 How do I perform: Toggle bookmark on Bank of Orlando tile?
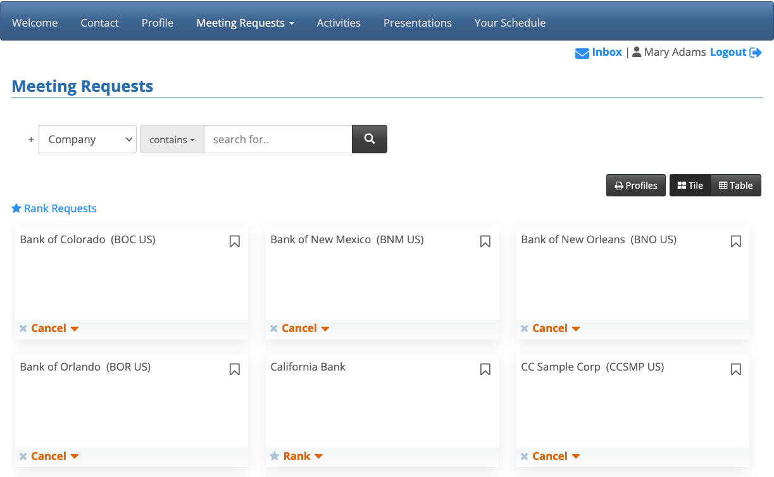click(235, 369)
